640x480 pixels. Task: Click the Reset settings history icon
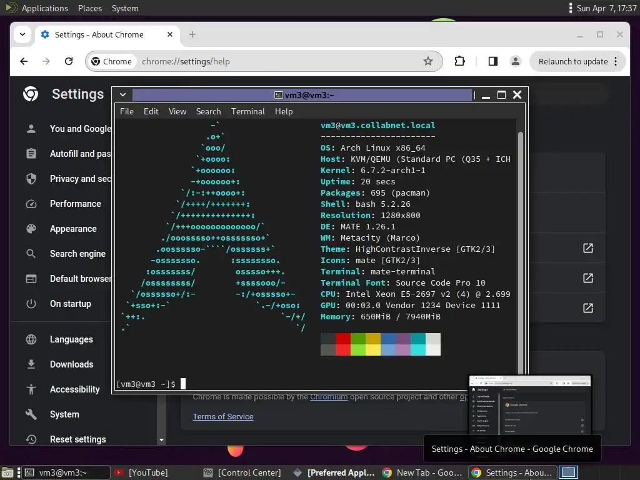tap(31, 439)
